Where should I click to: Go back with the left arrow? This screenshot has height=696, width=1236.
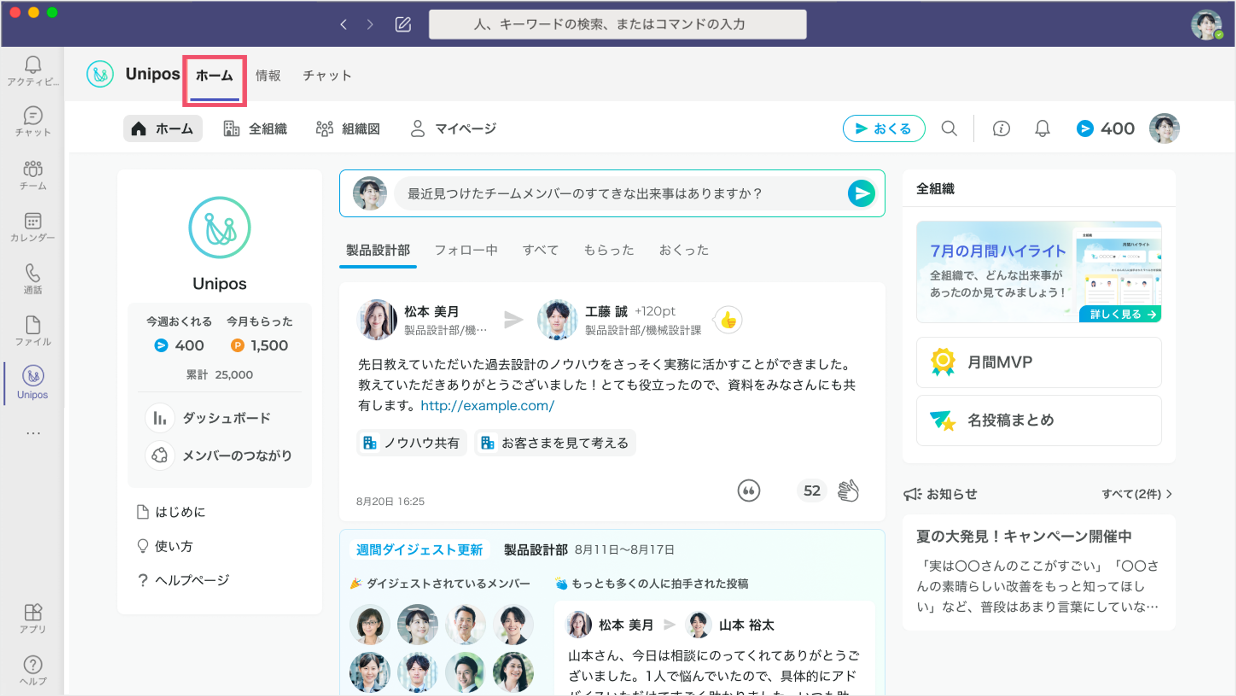344,24
